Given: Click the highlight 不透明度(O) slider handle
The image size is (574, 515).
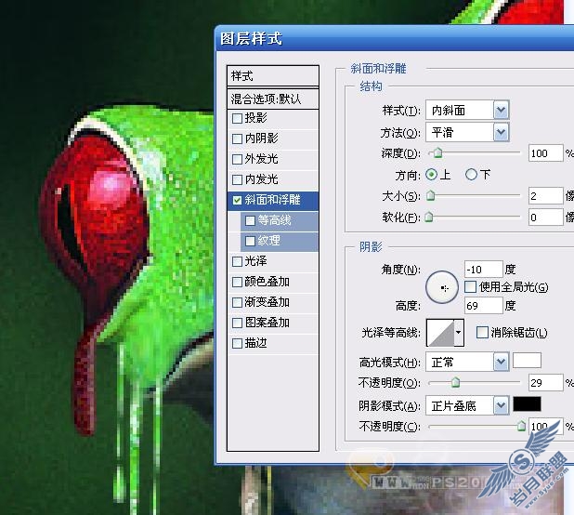Looking at the screenshot, I should click(455, 382).
